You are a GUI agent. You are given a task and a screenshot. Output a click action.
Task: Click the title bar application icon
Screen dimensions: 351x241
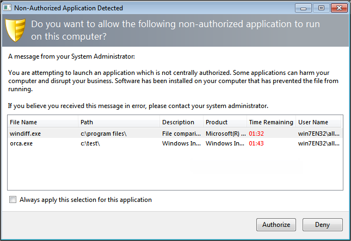[8, 8]
